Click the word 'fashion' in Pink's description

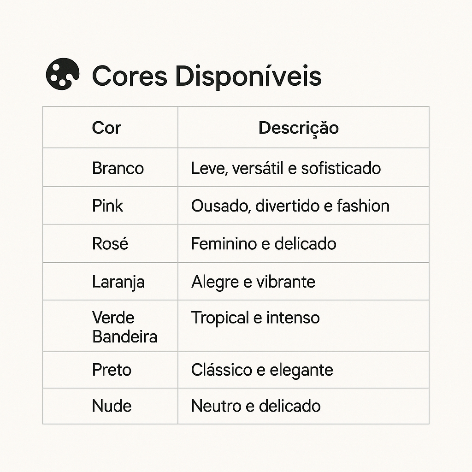click(x=363, y=206)
